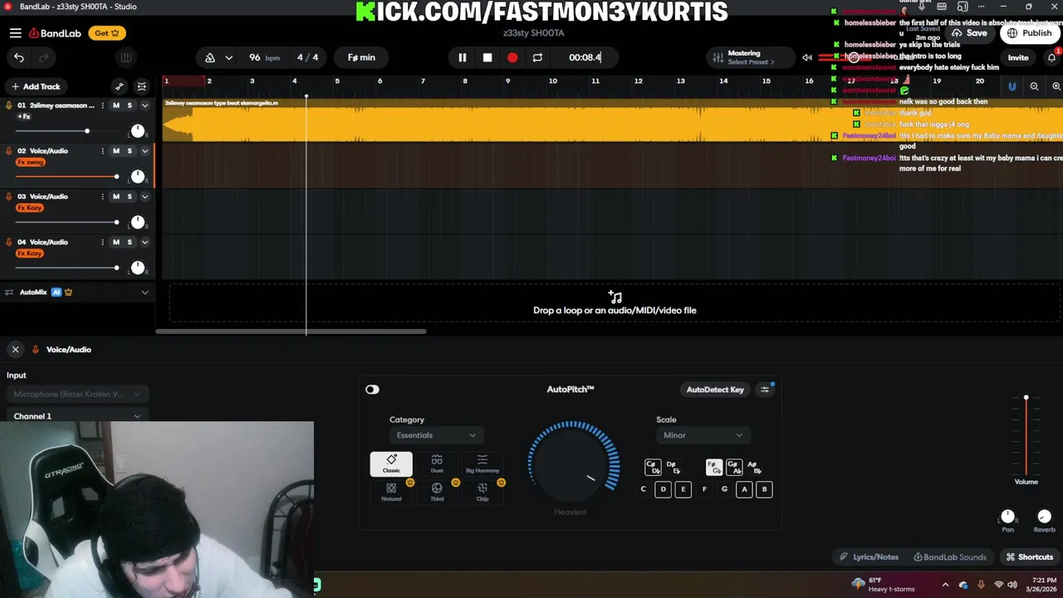Click the master volume speaker icon

coord(806,57)
